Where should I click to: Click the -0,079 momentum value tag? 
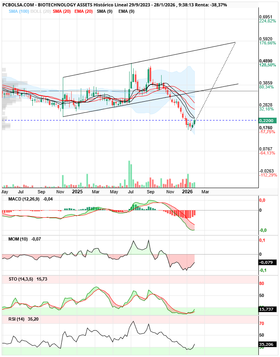pos(266,263)
